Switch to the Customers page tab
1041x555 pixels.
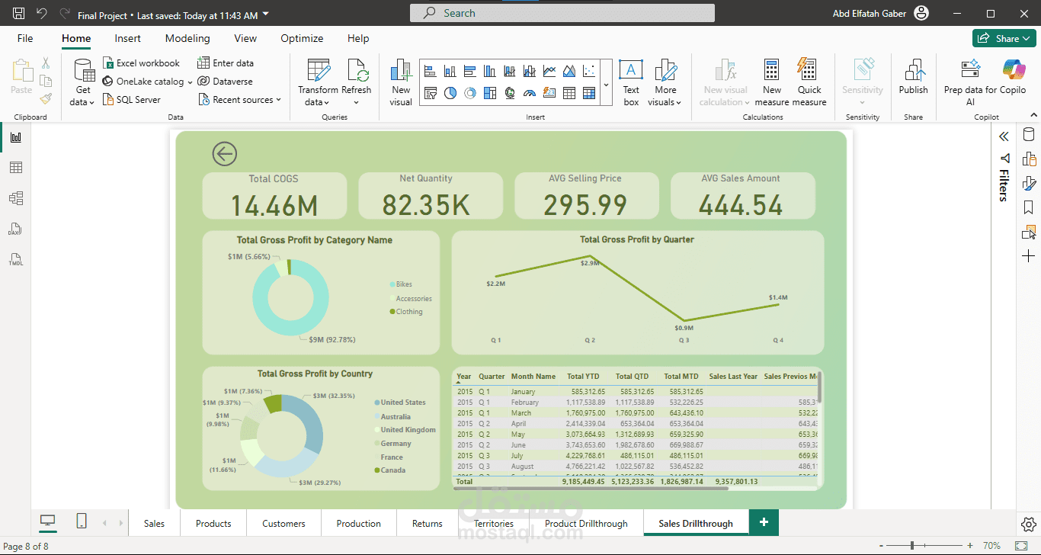283,524
